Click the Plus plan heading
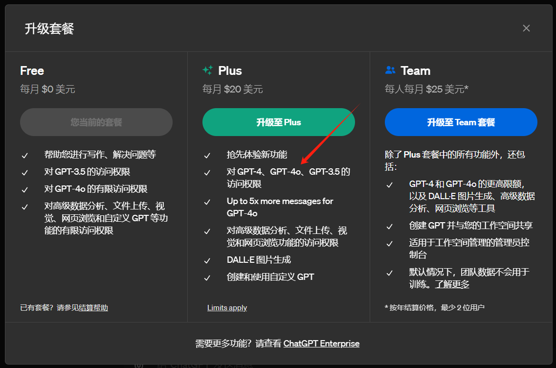Viewport: 556px width, 368px height. click(x=230, y=70)
